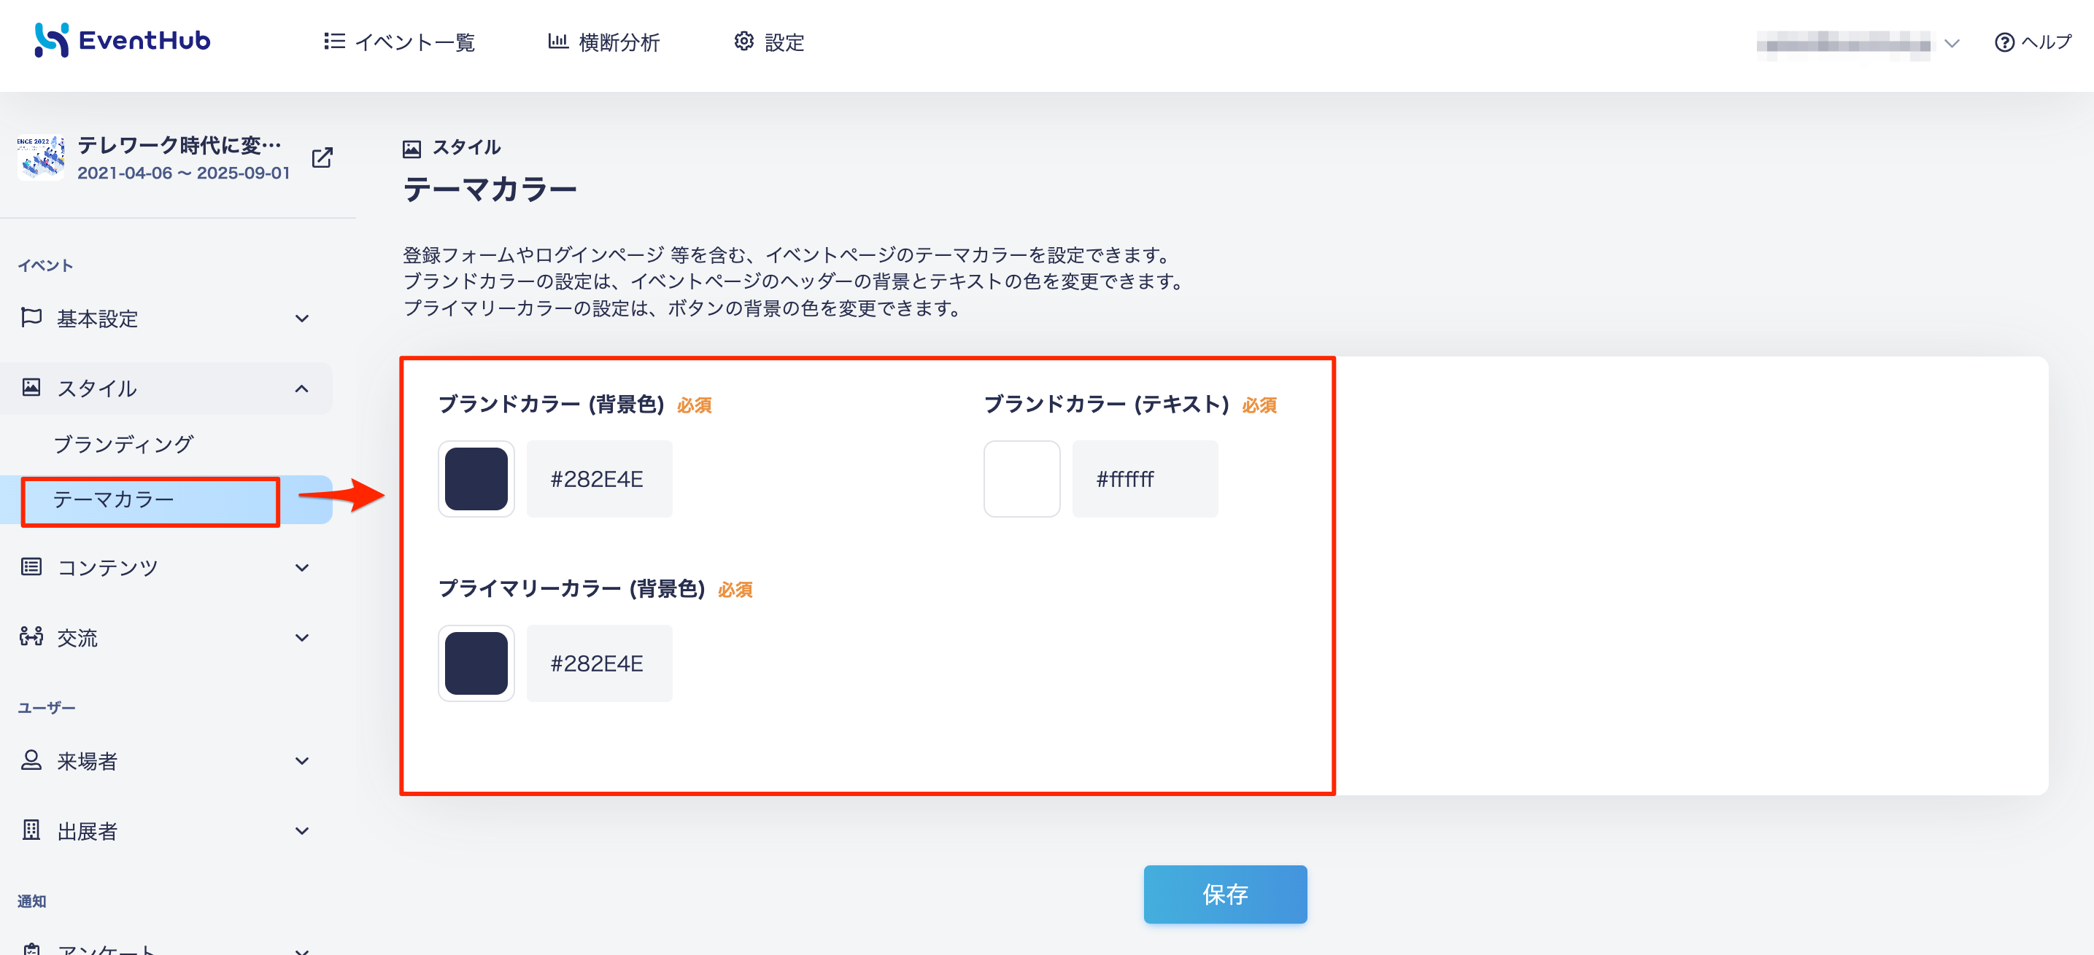Click the 交流 sidebar label
This screenshot has width=2094, height=955.
(77, 637)
